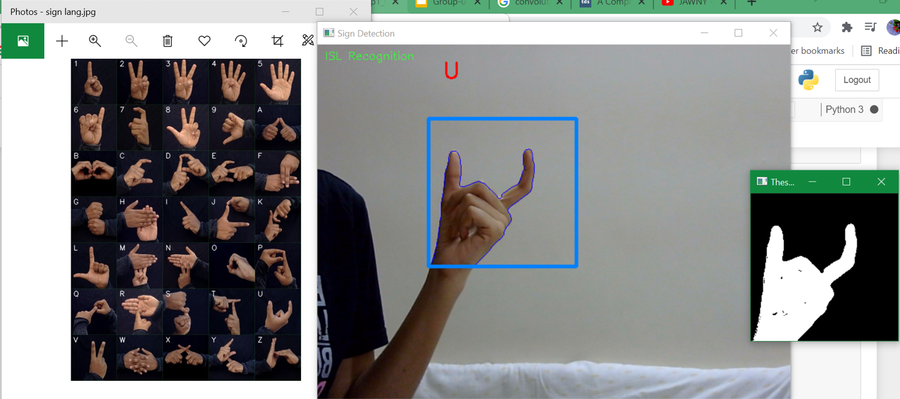
Task: Open the Chrome profile avatar
Action: point(894,27)
